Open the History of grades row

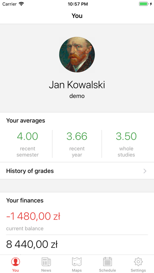point(77,171)
